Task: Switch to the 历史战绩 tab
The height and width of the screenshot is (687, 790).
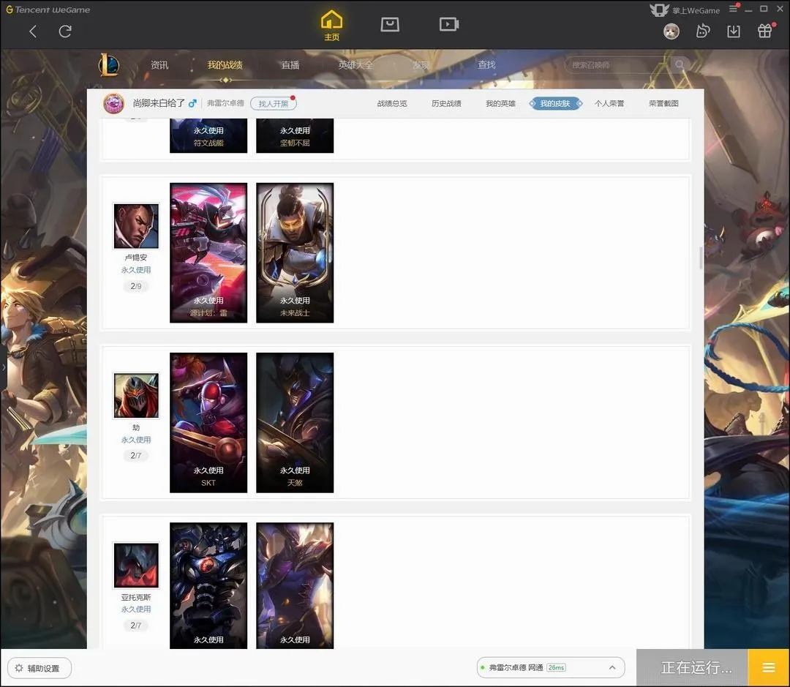Action: [446, 104]
